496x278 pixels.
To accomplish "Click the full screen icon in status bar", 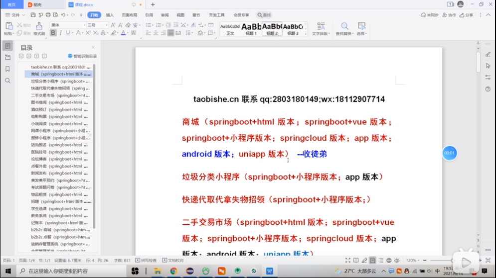I will [347, 260].
